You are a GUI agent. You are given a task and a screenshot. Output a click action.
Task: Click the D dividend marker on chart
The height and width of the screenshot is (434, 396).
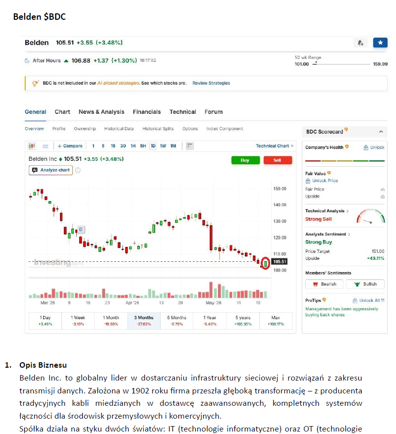pyautogui.click(x=81, y=230)
